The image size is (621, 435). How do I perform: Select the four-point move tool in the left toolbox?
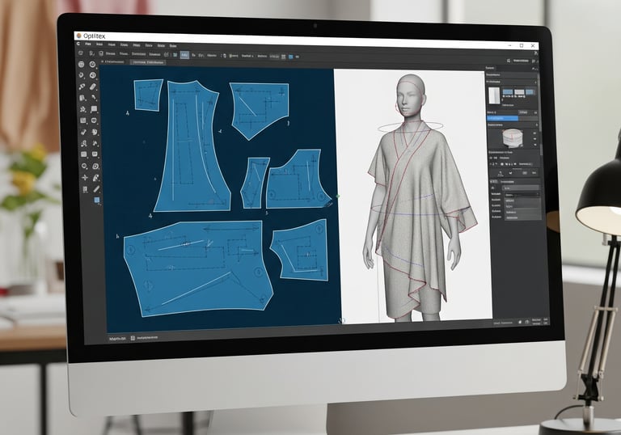[x=85, y=178]
